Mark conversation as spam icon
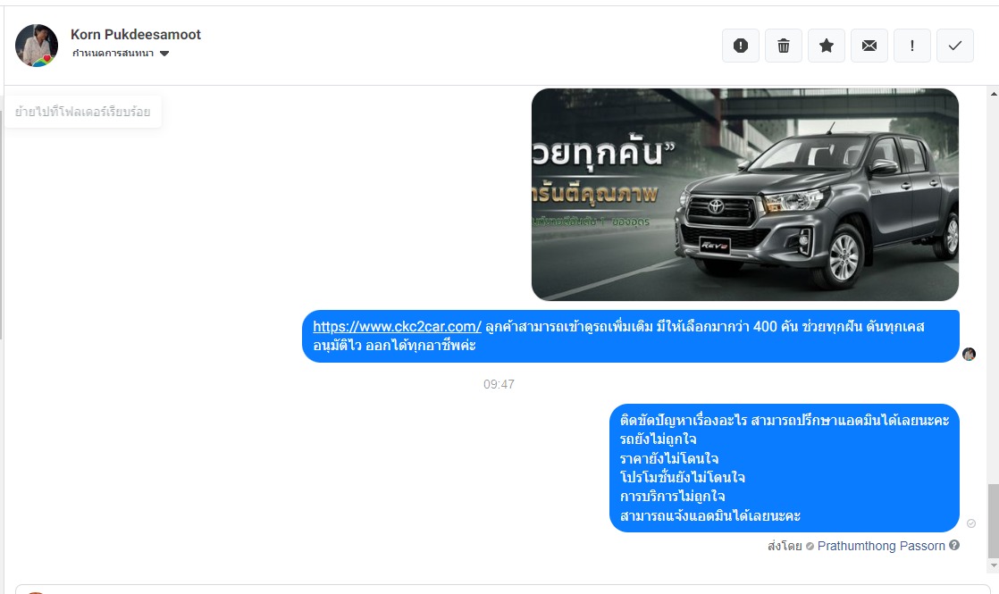This screenshot has width=999, height=594. tap(741, 46)
